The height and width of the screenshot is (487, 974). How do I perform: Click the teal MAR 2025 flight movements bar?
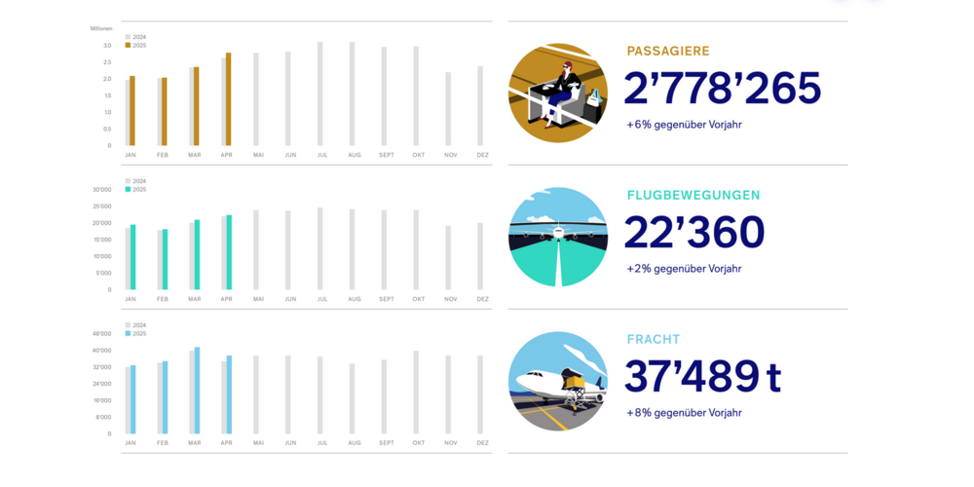[x=197, y=254]
